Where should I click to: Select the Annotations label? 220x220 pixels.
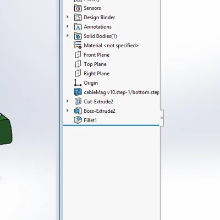pos(97,27)
